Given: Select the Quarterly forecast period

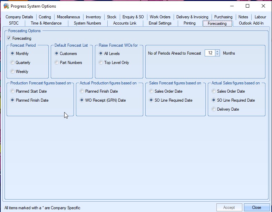Looking at the screenshot, I should 13,63.
